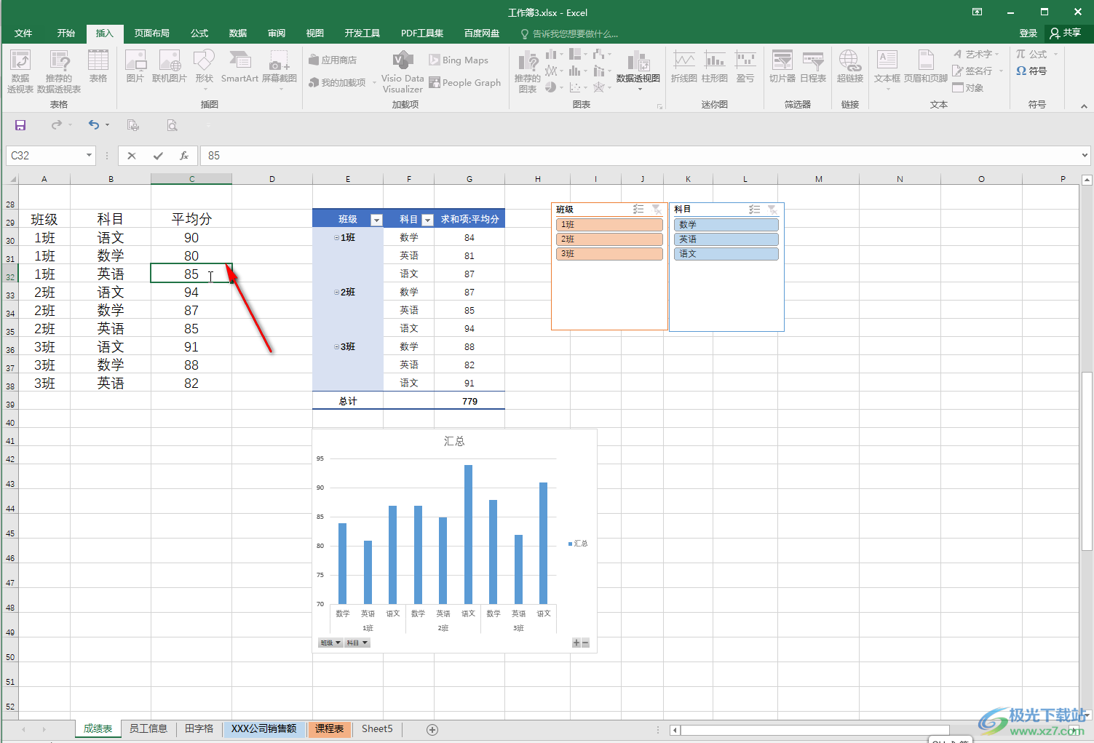Collapse the 2班 group in pivot table
The height and width of the screenshot is (743, 1094).
click(336, 293)
